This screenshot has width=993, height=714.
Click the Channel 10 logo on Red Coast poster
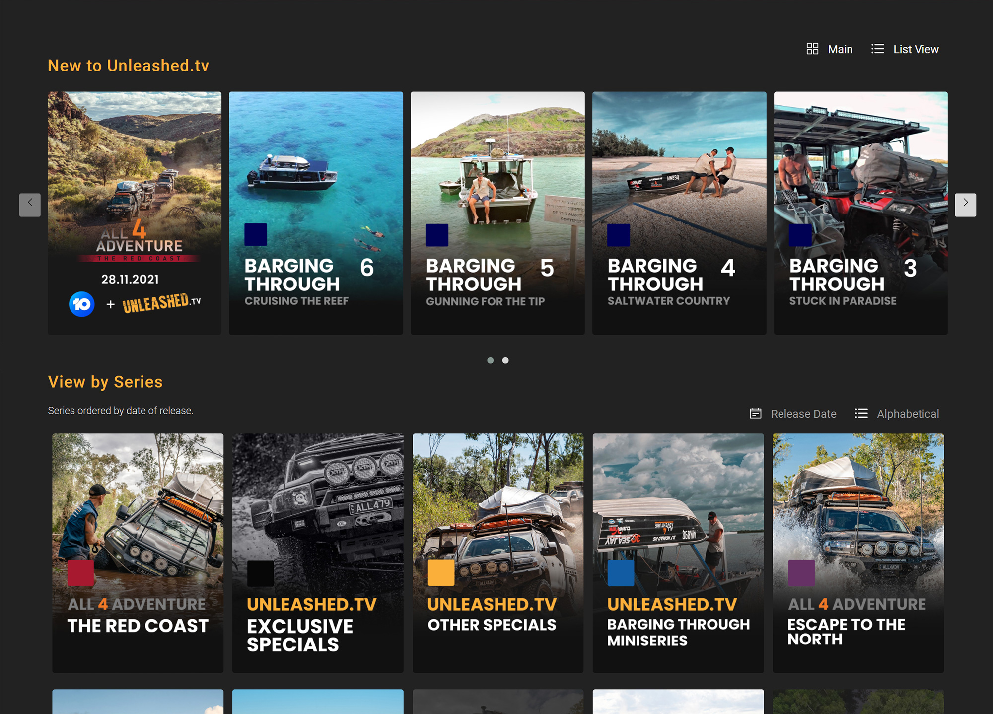point(82,304)
